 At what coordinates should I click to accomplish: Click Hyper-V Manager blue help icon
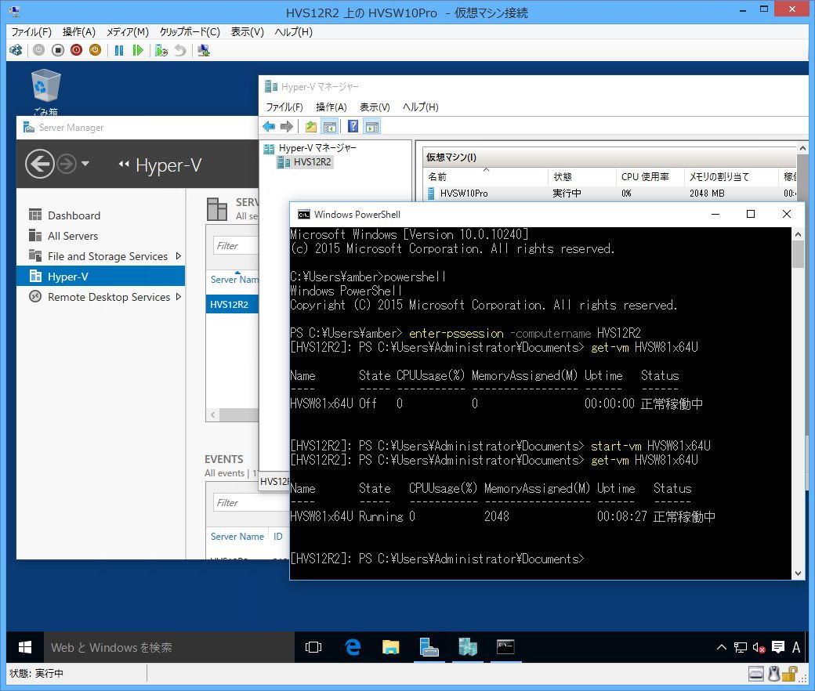(353, 126)
